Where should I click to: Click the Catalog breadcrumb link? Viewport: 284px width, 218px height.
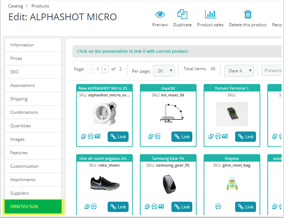tap(16, 6)
